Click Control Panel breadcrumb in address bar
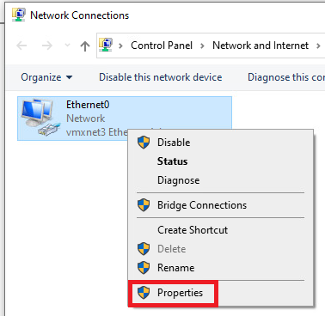 click(x=162, y=46)
